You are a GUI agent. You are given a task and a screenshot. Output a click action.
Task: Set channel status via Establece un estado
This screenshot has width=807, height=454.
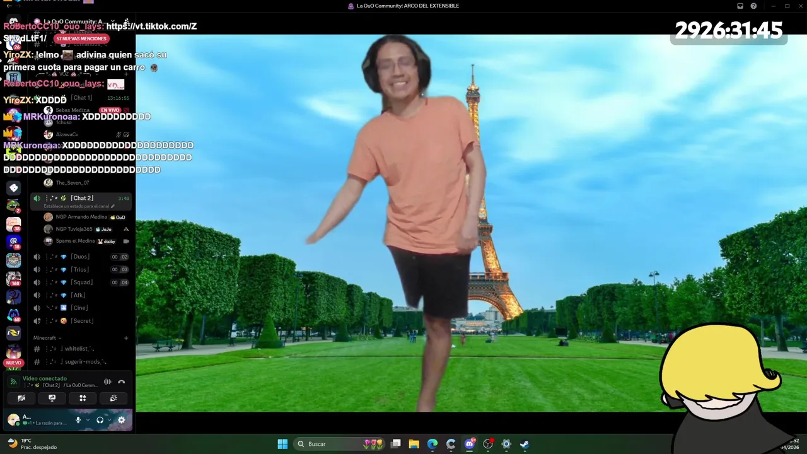[x=79, y=206]
